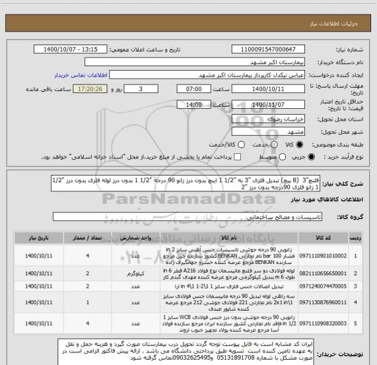377x365 pixels.
Task: Click the quantity cell in row 4
Action: [x=88, y=302]
